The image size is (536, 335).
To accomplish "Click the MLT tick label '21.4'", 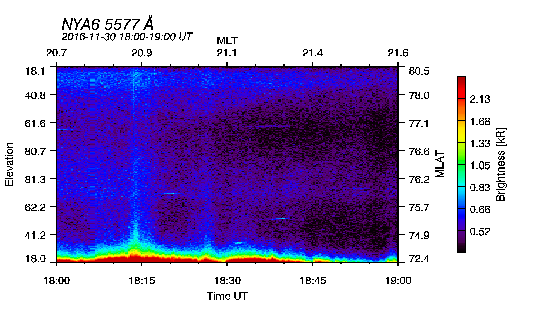I will point(313,53).
